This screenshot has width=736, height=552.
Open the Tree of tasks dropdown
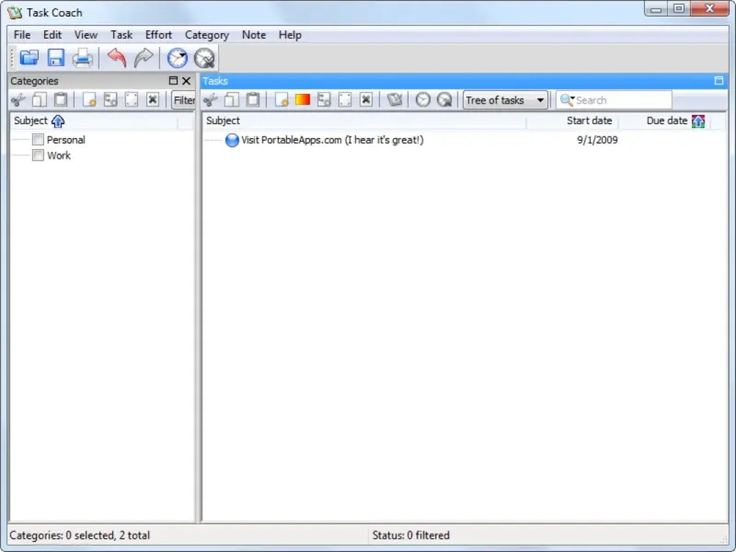point(505,100)
